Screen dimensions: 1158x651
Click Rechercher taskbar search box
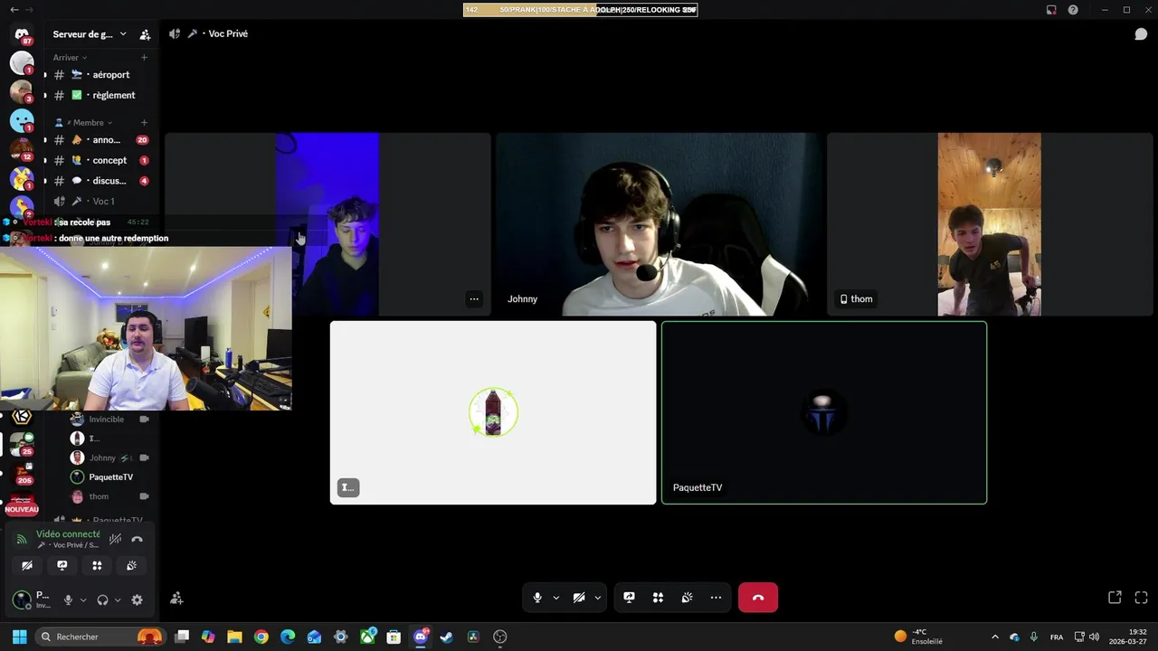click(100, 637)
